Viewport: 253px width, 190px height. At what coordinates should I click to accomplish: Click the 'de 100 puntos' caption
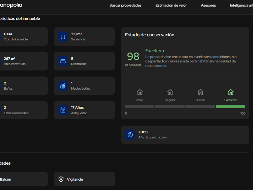coord(133,65)
